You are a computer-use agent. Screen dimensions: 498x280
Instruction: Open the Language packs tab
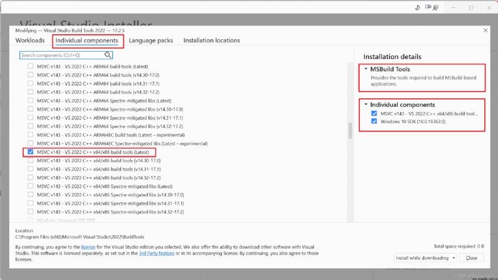(151, 40)
